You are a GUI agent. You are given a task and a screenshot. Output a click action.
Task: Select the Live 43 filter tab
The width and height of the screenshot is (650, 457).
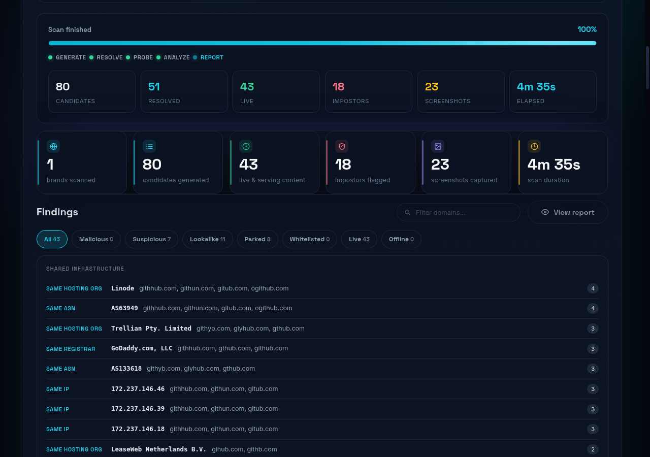(359, 239)
